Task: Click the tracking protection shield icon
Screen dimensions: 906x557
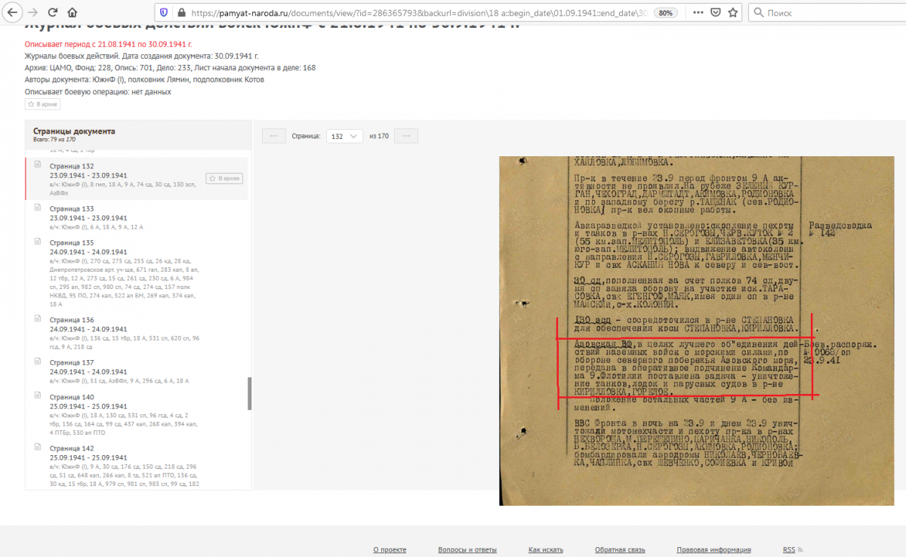Action: click(x=163, y=13)
